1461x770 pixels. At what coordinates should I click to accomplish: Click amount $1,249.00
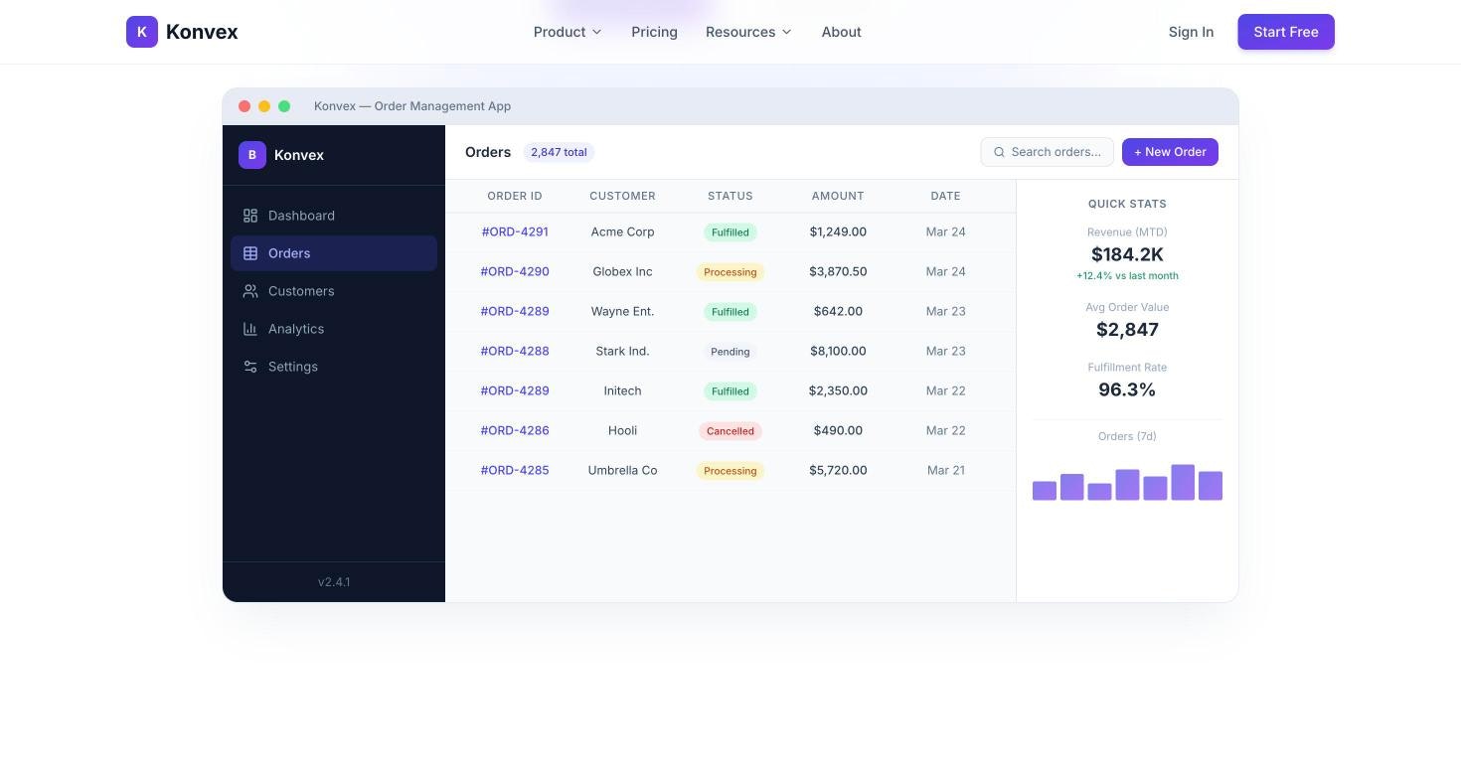pyautogui.click(x=838, y=231)
